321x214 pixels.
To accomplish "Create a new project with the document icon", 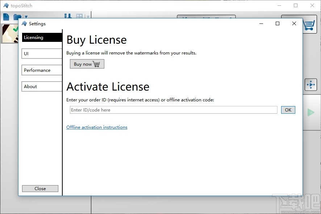I will pos(6,17).
